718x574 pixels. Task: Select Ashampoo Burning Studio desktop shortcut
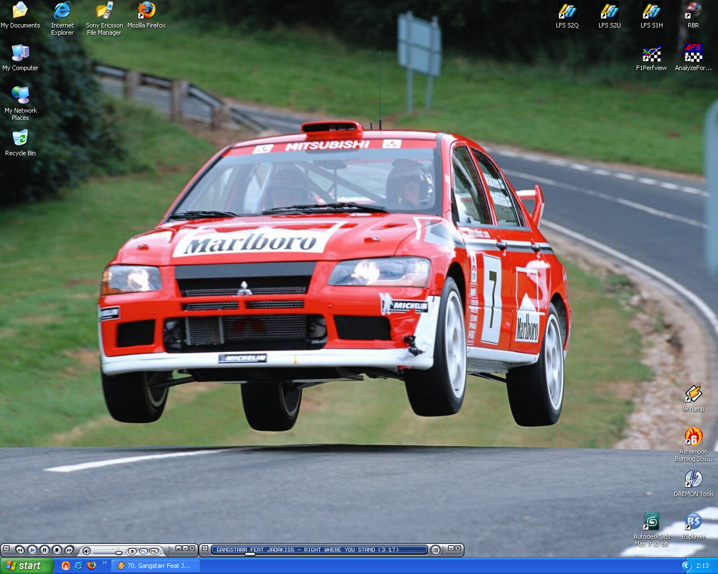[x=693, y=445]
